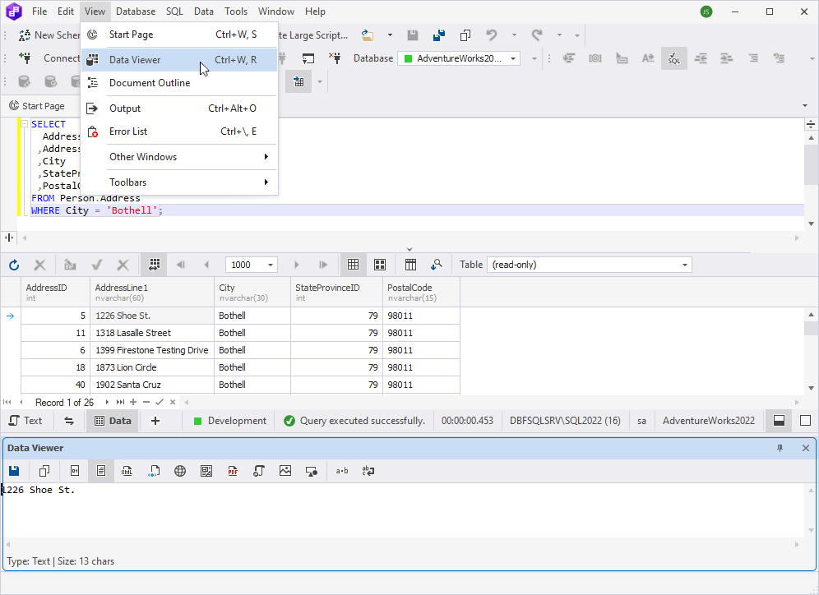Viewport: 819px width, 595px height.
Task: Select cell 1902 Santa Cruz
Action: point(152,385)
